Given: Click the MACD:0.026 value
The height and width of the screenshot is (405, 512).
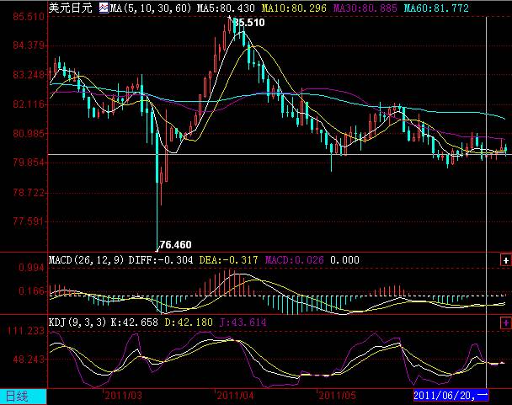Looking at the screenshot, I should pyautogui.click(x=294, y=260).
